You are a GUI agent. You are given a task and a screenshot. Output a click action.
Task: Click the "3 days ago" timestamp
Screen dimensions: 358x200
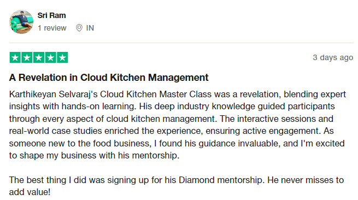pyautogui.click(x=333, y=57)
